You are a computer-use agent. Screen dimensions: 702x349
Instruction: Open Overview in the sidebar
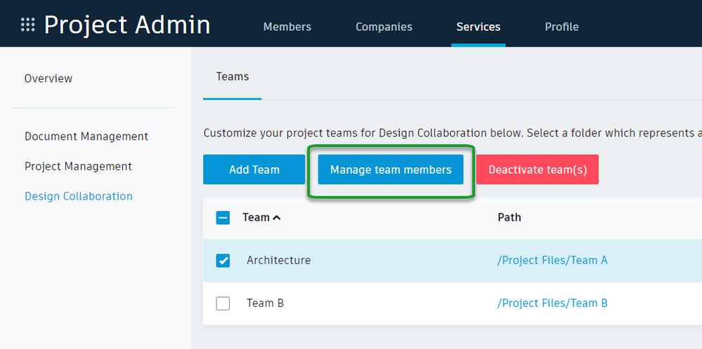[48, 78]
